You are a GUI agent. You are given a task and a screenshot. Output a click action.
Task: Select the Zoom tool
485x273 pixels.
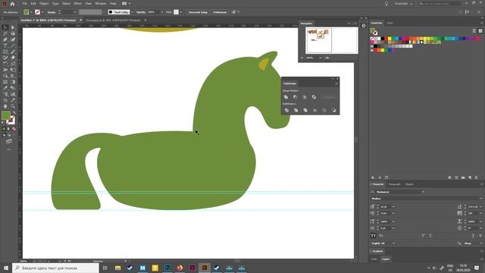(13, 106)
